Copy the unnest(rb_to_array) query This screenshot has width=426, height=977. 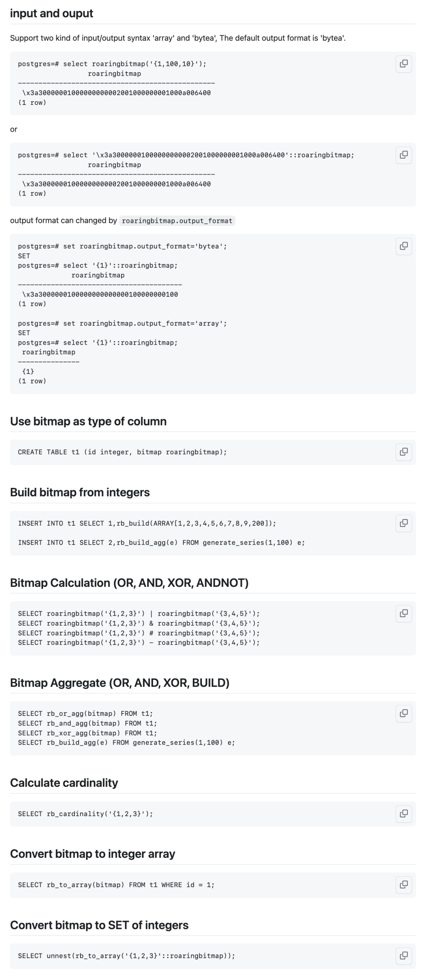point(404,956)
